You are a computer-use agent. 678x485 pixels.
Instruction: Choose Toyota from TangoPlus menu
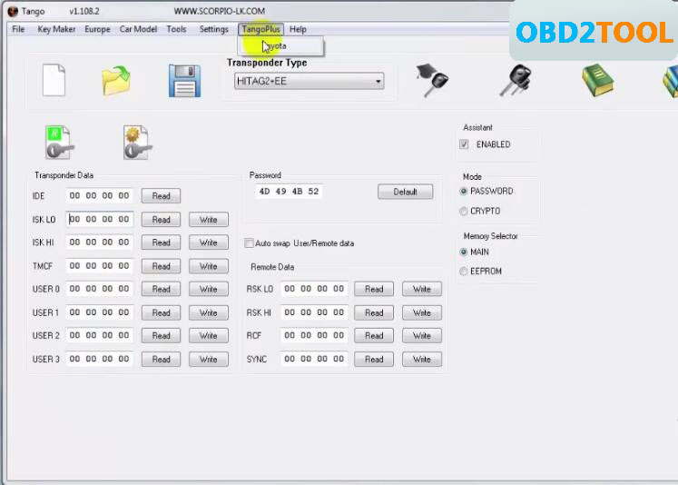[x=280, y=45]
